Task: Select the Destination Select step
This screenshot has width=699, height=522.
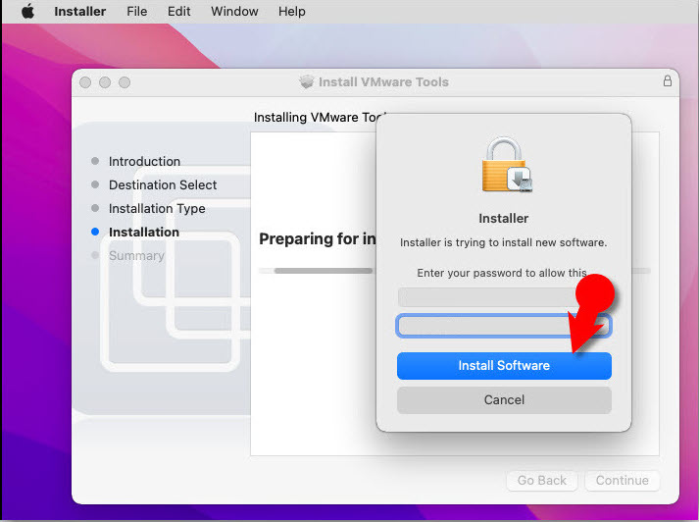Action: [x=163, y=184]
